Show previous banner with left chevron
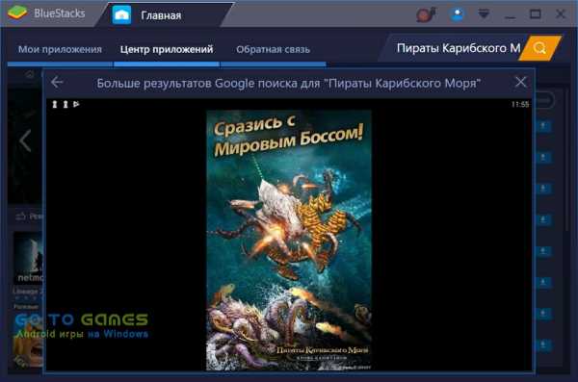The height and width of the screenshot is (382, 578). tap(25, 140)
